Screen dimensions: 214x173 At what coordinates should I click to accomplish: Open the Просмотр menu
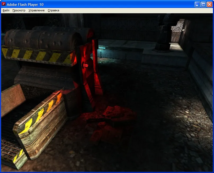[x=19, y=10]
